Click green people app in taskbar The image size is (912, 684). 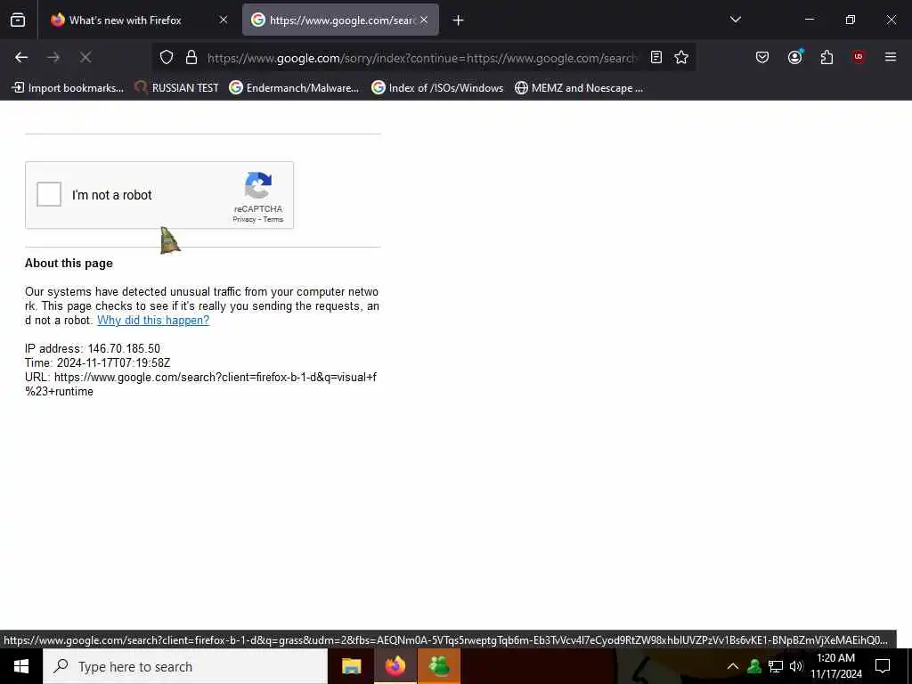tap(439, 666)
